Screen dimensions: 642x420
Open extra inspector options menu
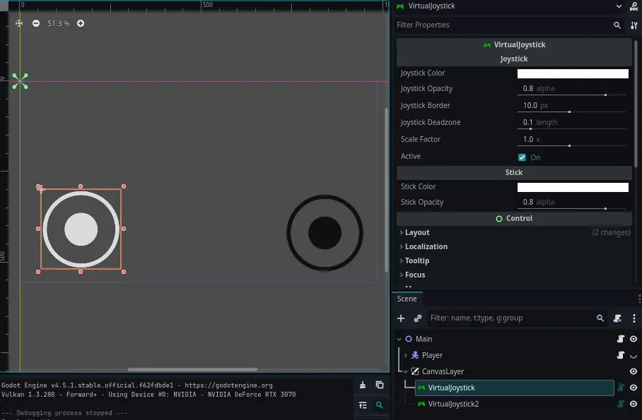tap(634, 25)
